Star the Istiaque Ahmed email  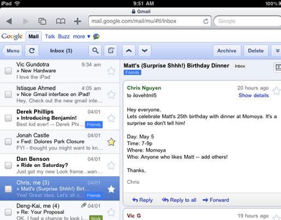pyautogui.click(x=111, y=95)
